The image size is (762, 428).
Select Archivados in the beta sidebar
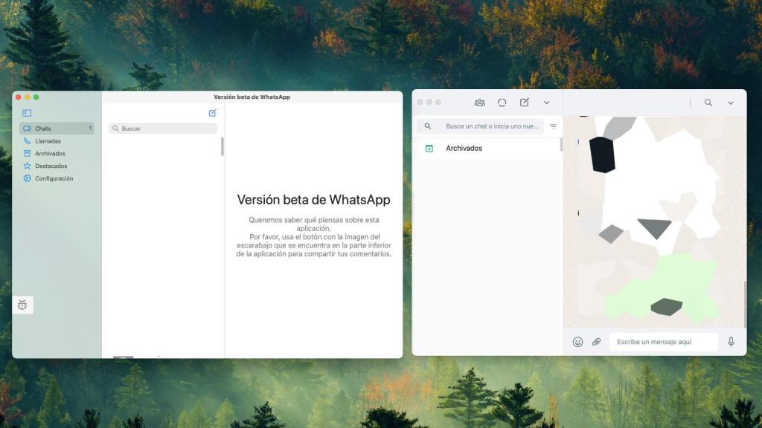57,153
